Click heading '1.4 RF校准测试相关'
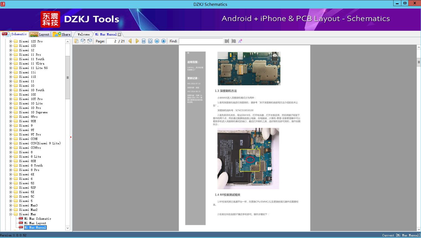Screen dimensions: 421x238 pos(228,195)
